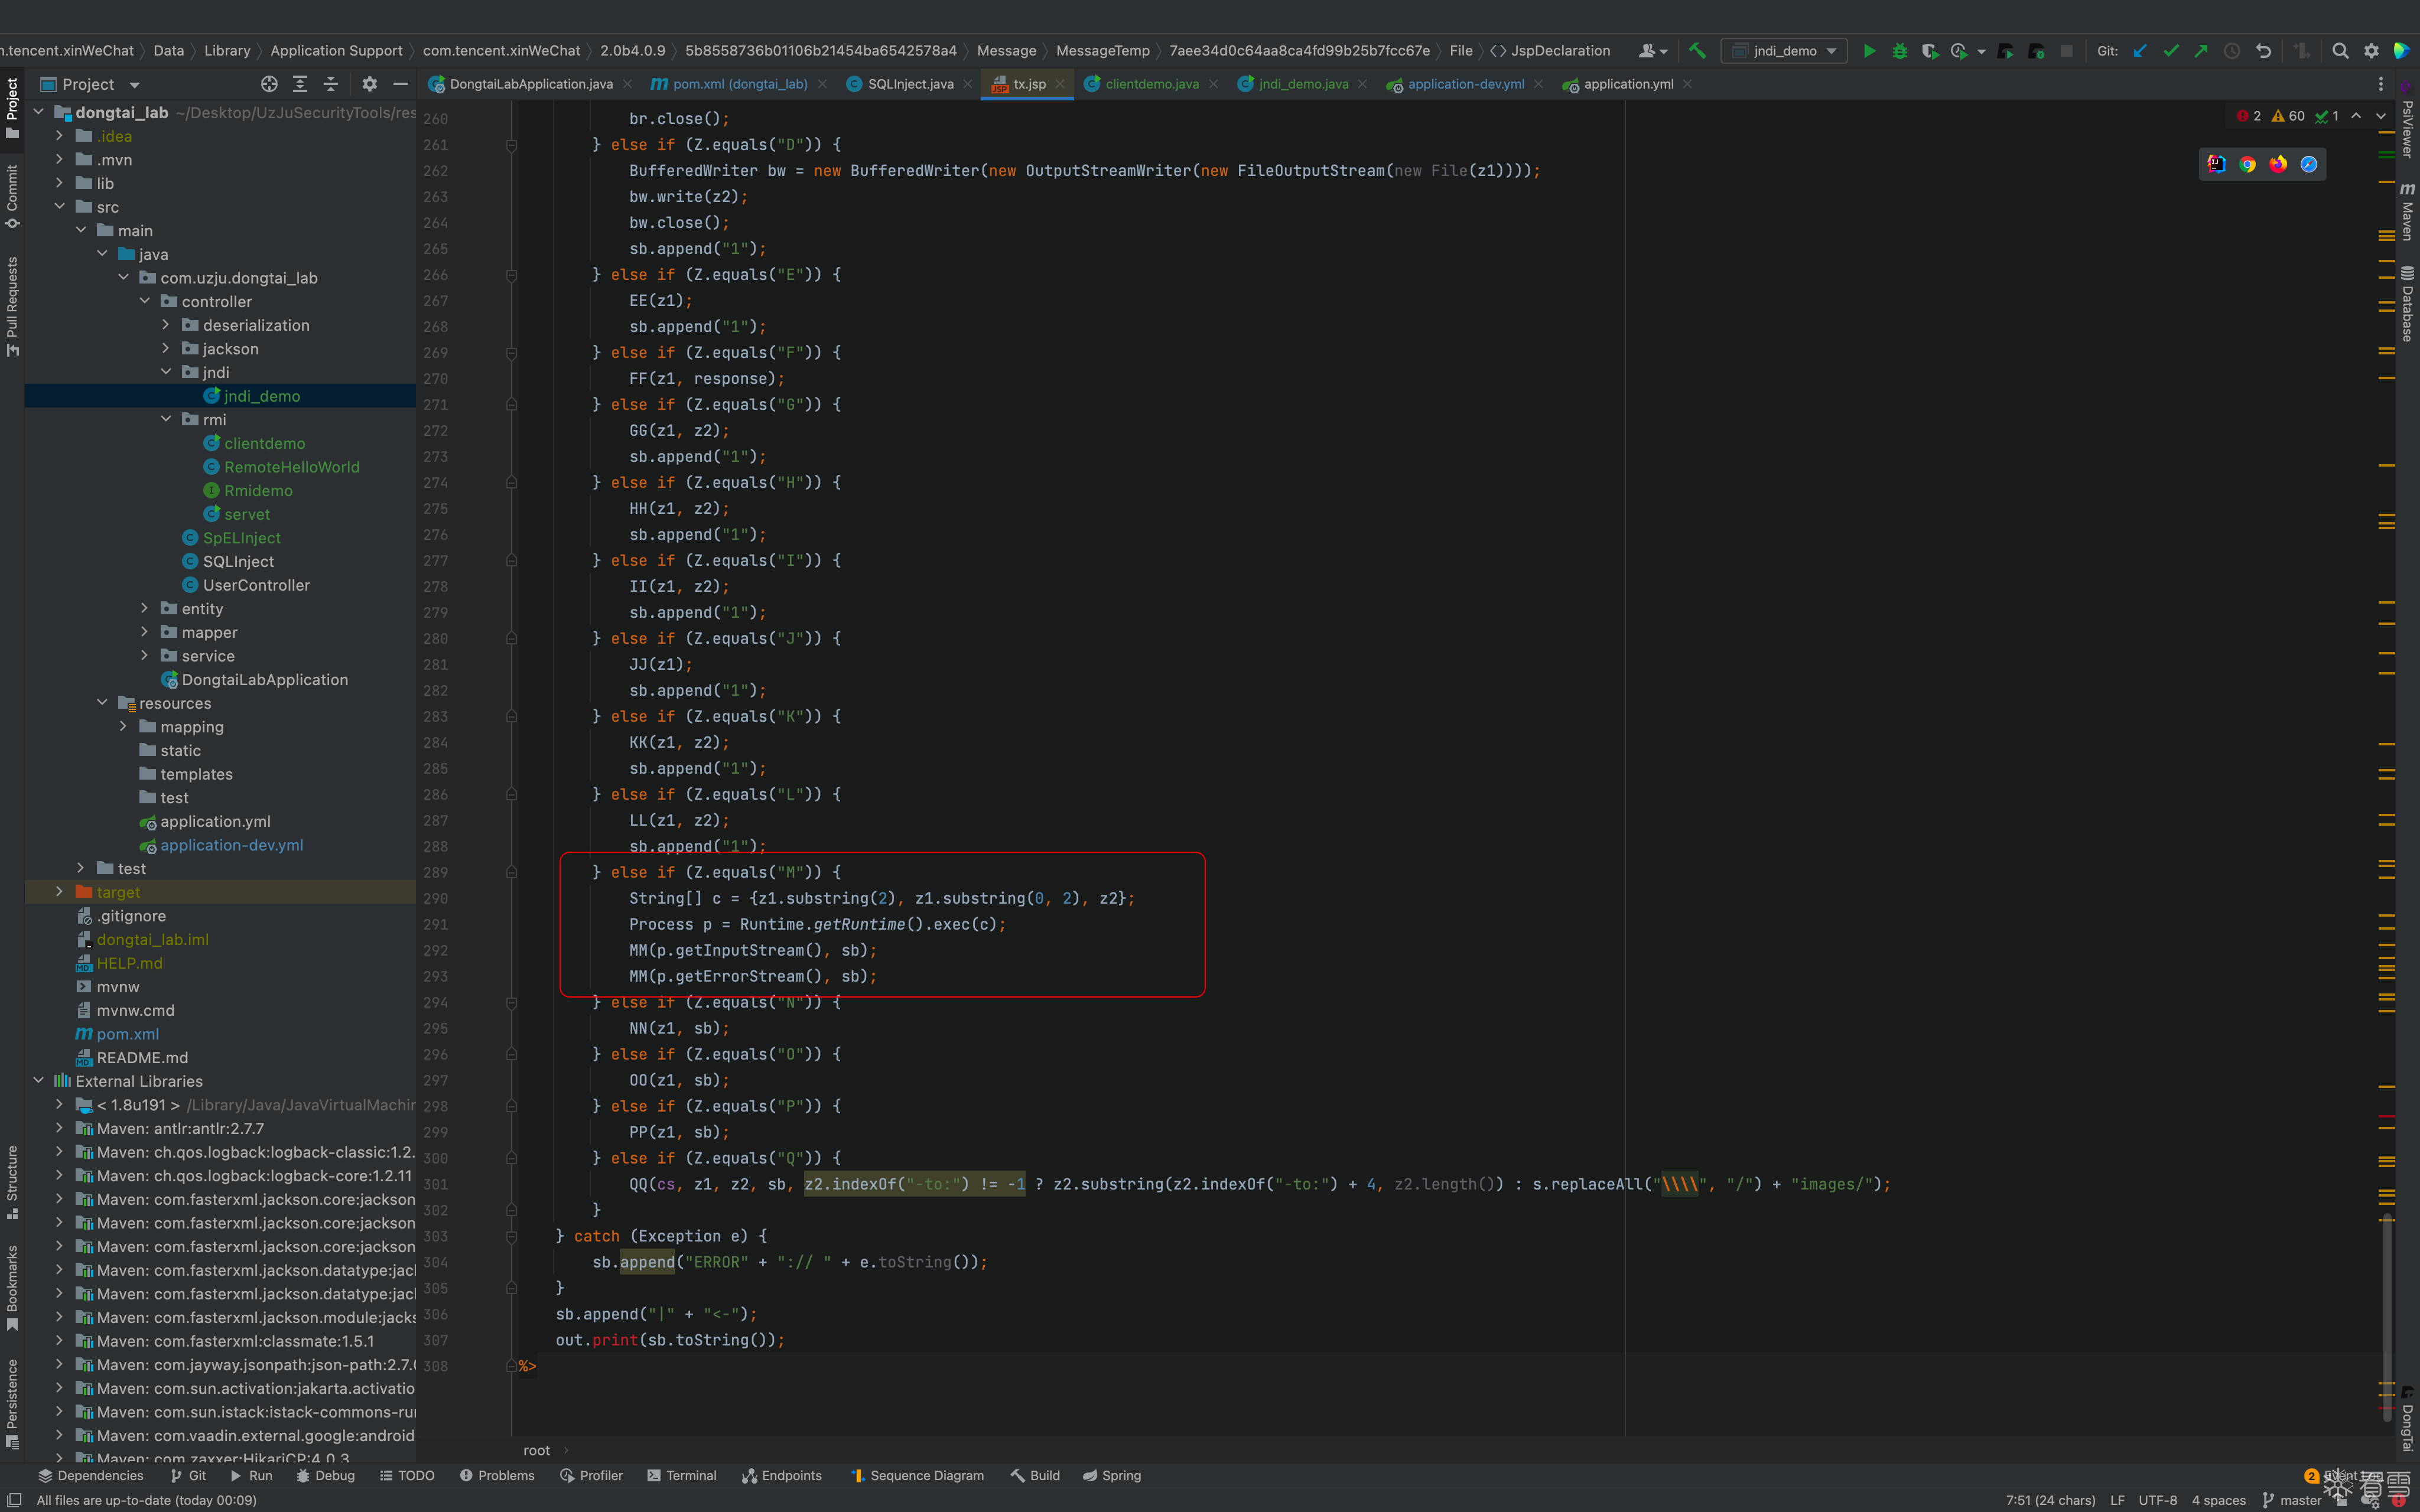
Task: Click the green Run button in toolbar
Action: click(x=1869, y=51)
